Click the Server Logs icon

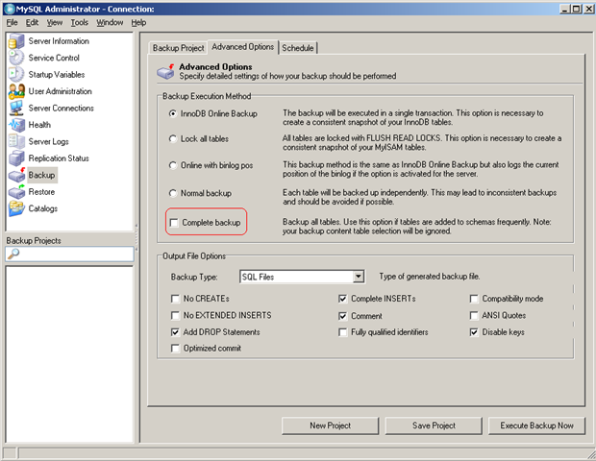pyautogui.click(x=16, y=141)
